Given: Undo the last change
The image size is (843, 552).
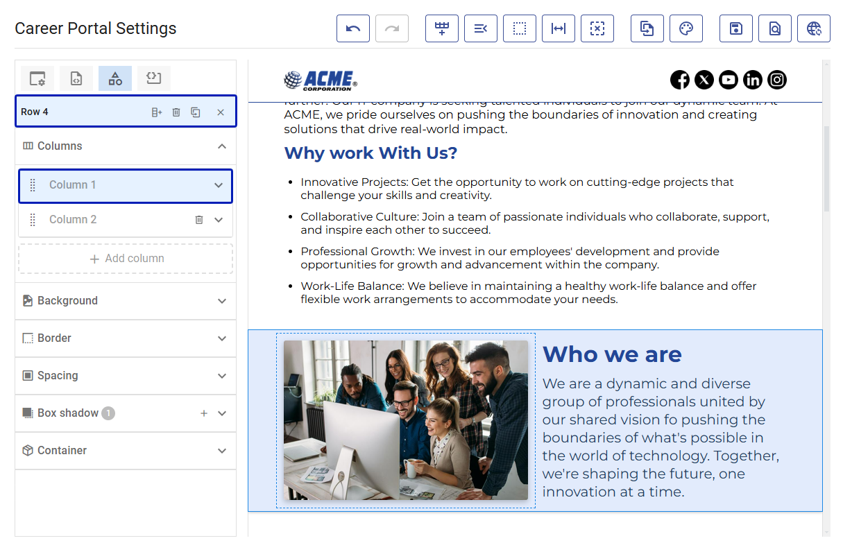Looking at the screenshot, I should 353,28.
